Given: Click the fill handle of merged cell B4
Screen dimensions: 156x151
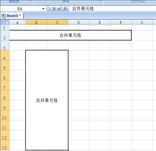Looking at the screenshot, I should click(x=68, y=150).
